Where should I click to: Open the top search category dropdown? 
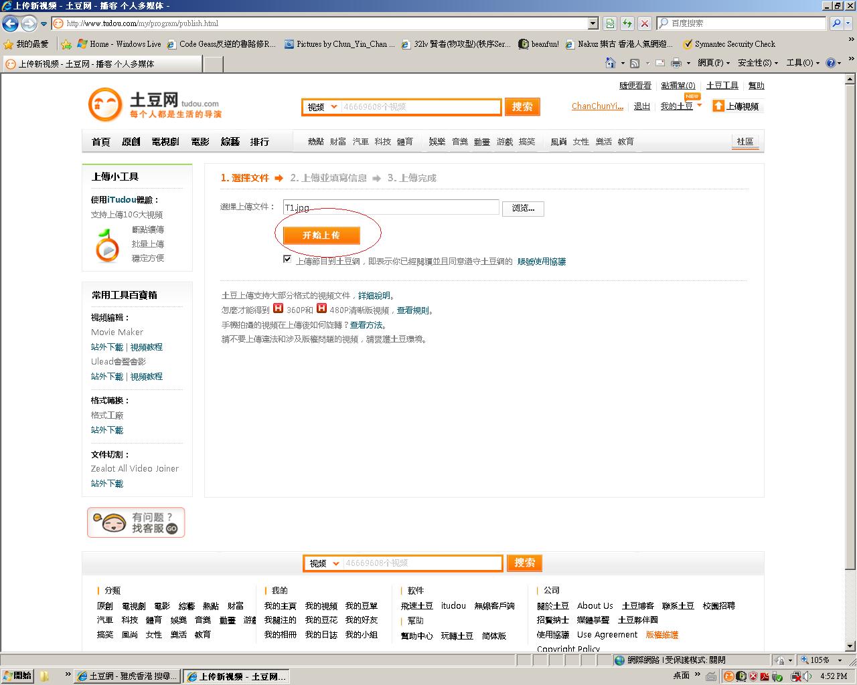(322, 107)
